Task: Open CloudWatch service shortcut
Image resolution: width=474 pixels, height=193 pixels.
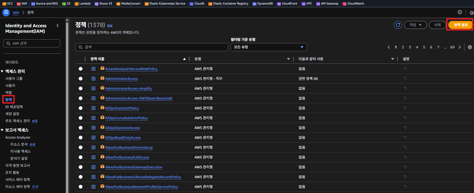Action: (353, 4)
